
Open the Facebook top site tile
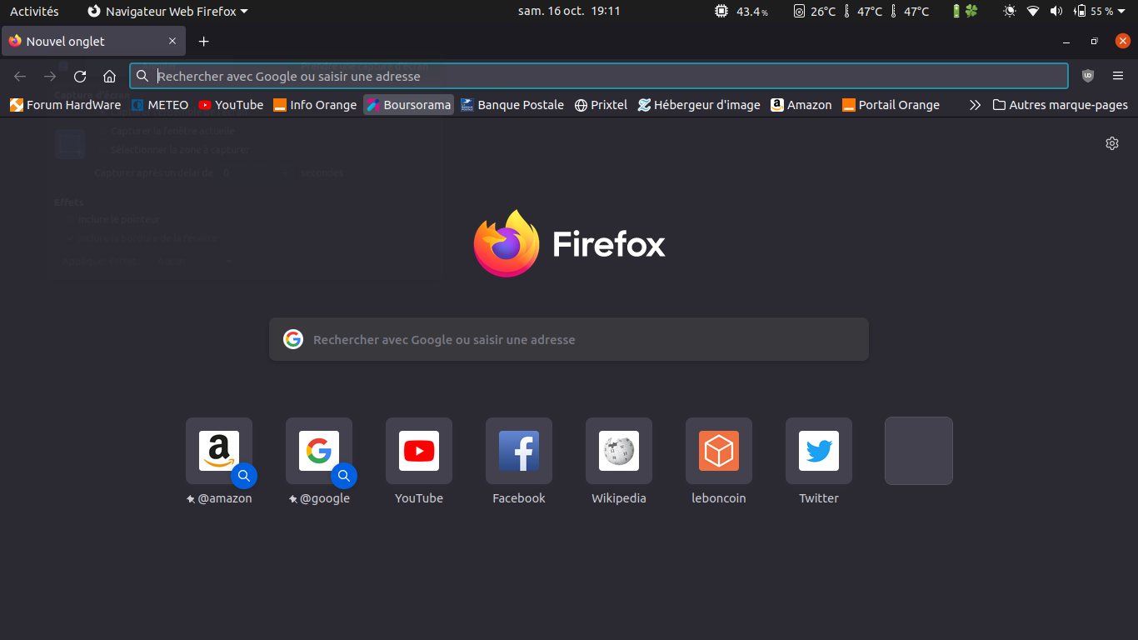(x=519, y=451)
